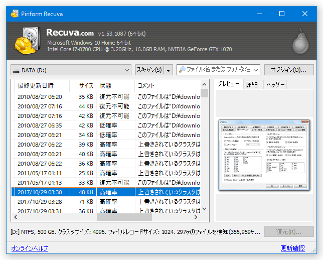Click the Recuva title bar app icon
This screenshot has height=260, width=323.
(x=15, y=14)
